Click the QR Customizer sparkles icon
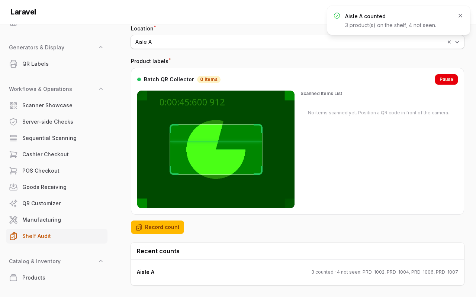 point(13,203)
